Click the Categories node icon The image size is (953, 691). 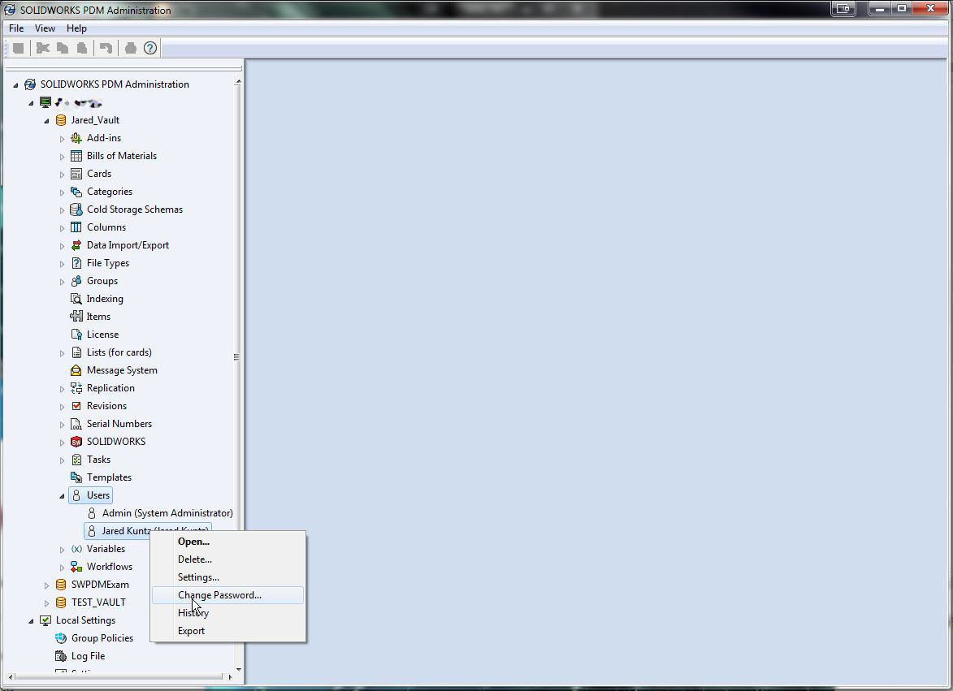pyautogui.click(x=76, y=192)
